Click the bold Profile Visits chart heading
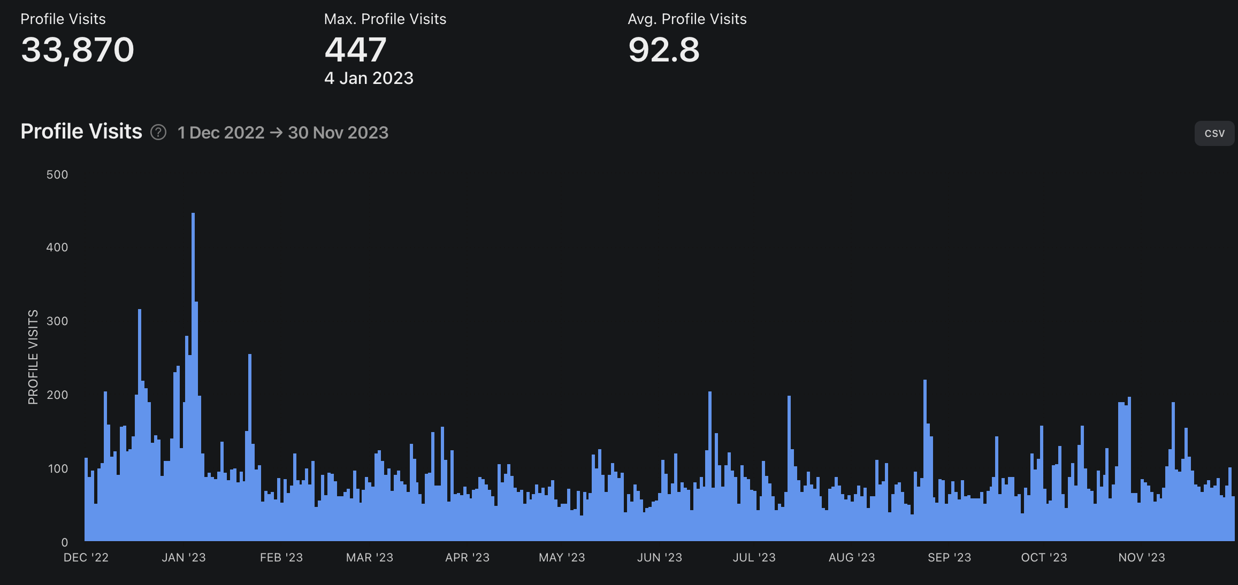Viewport: 1238px width, 585px height. pos(81,132)
